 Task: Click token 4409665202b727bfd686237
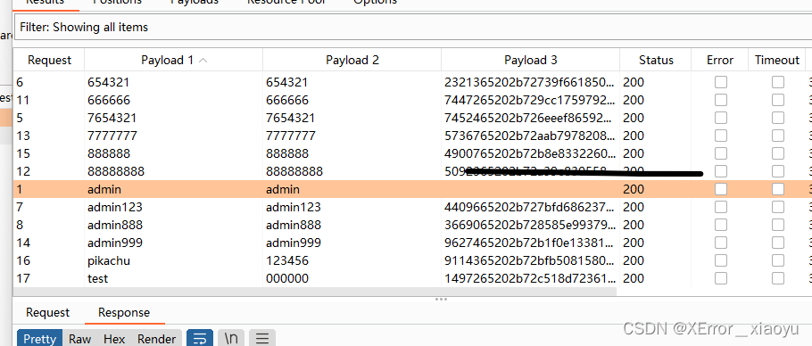[x=530, y=207]
